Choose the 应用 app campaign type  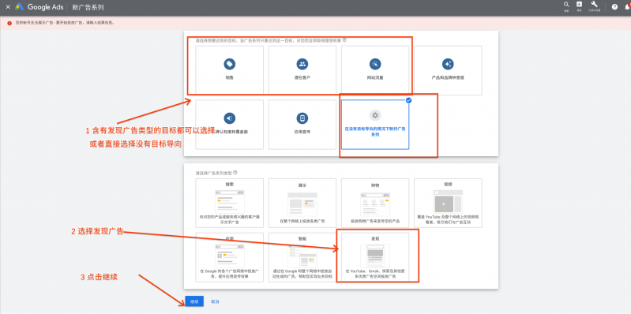(229, 257)
